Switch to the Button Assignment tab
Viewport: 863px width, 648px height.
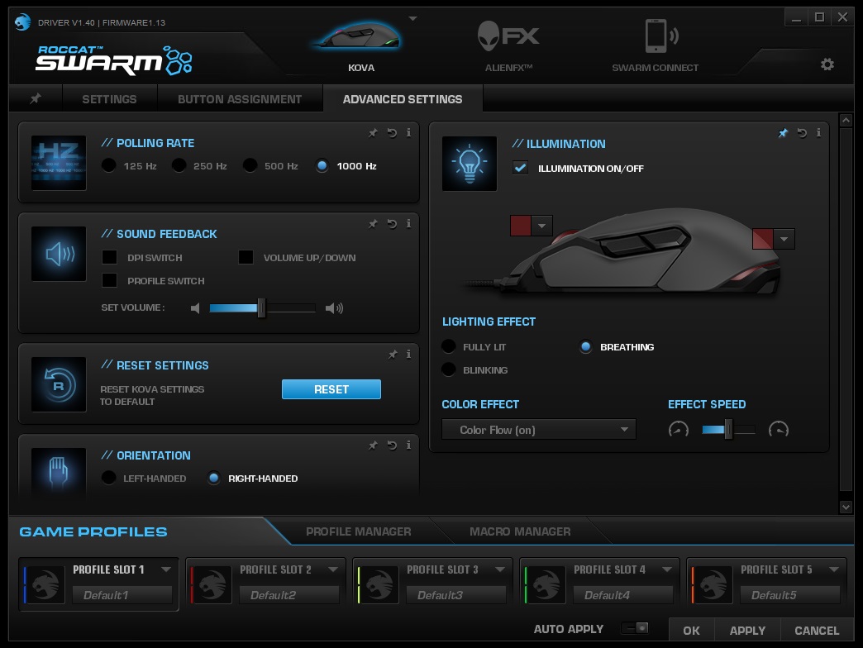[x=240, y=99]
